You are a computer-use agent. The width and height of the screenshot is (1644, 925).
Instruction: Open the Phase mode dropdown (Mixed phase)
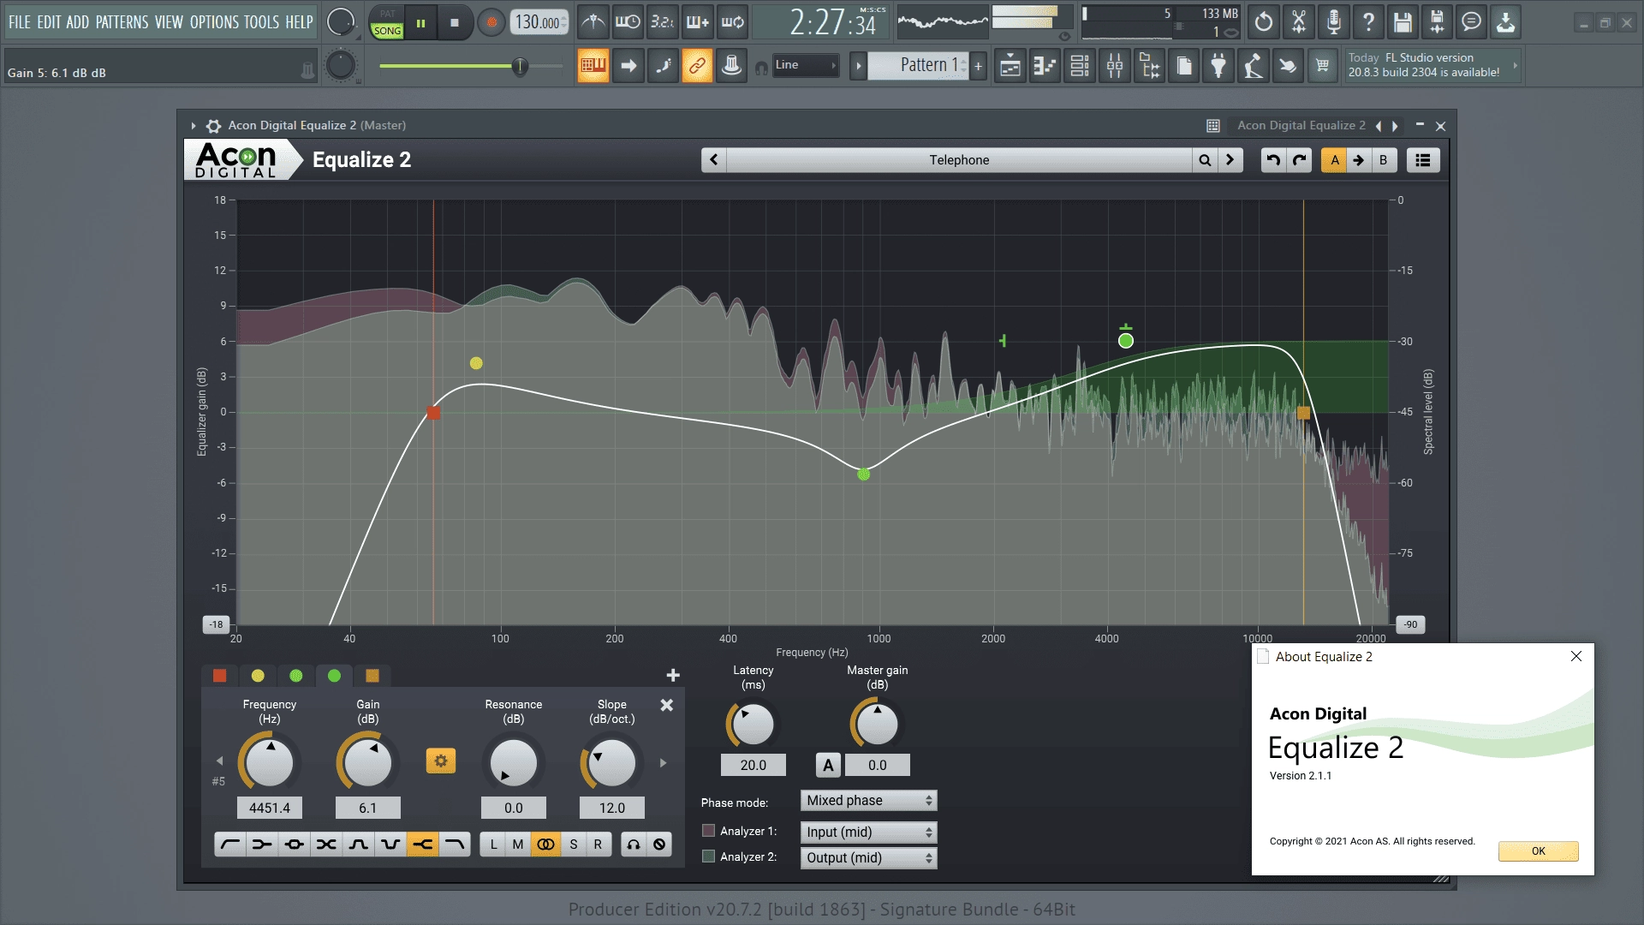[868, 801]
